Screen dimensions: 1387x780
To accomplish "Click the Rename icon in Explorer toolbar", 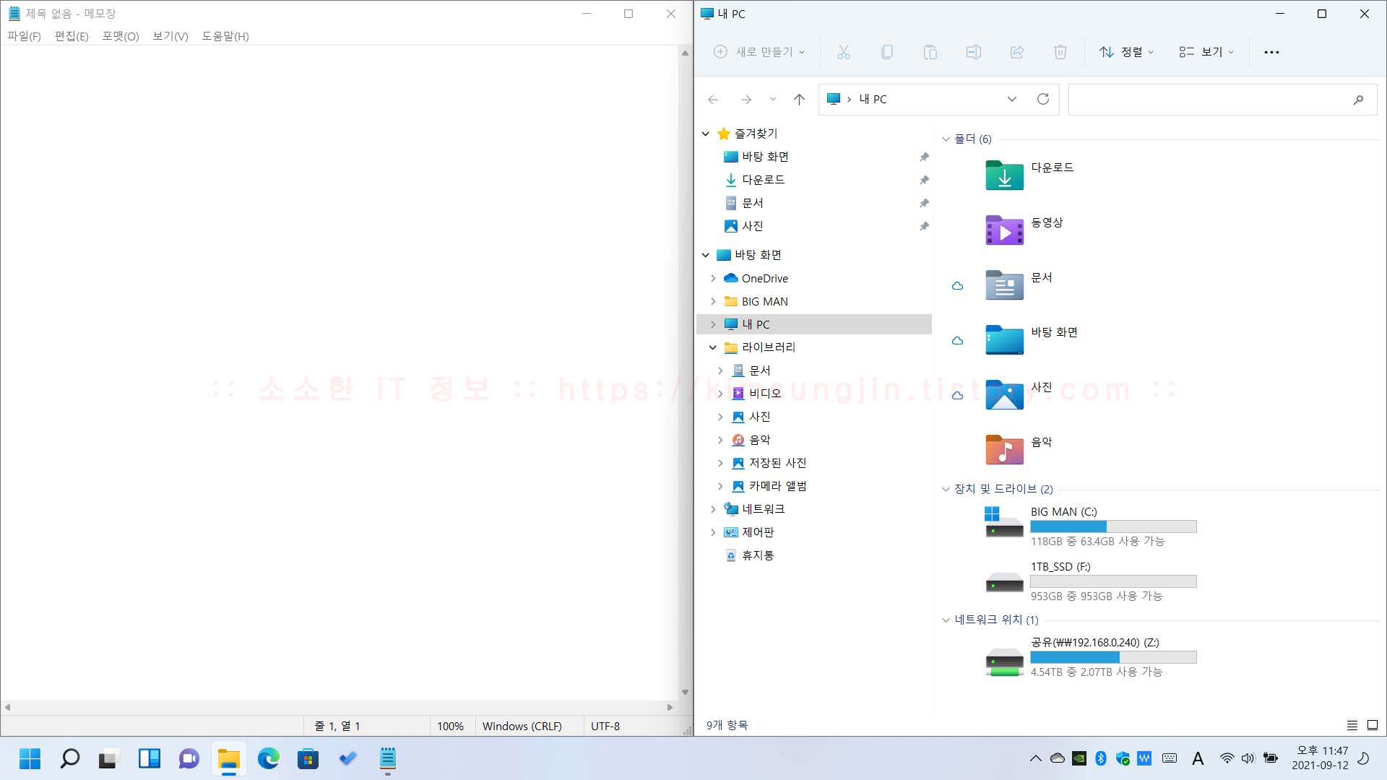I will (973, 52).
